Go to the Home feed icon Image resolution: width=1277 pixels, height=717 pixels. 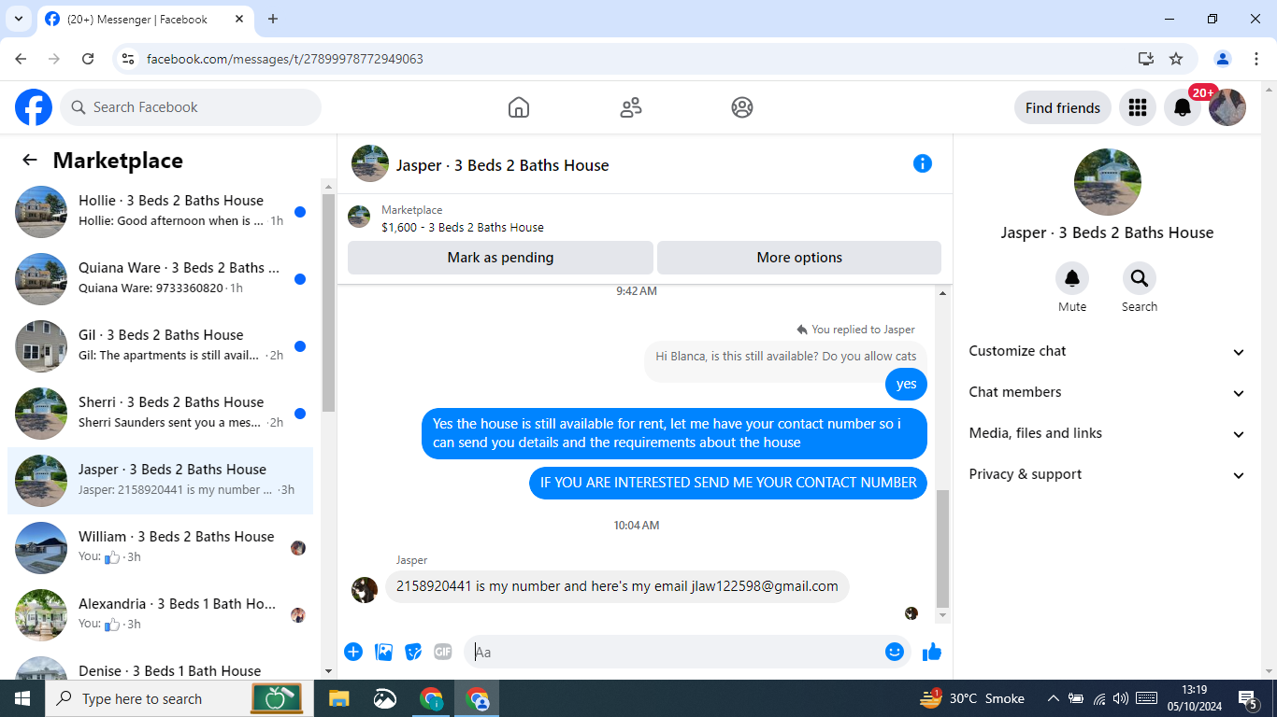click(519, 107)
